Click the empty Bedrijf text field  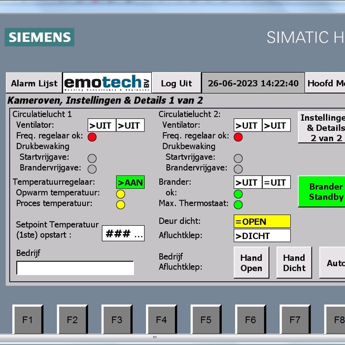click(x=75, y=268)
